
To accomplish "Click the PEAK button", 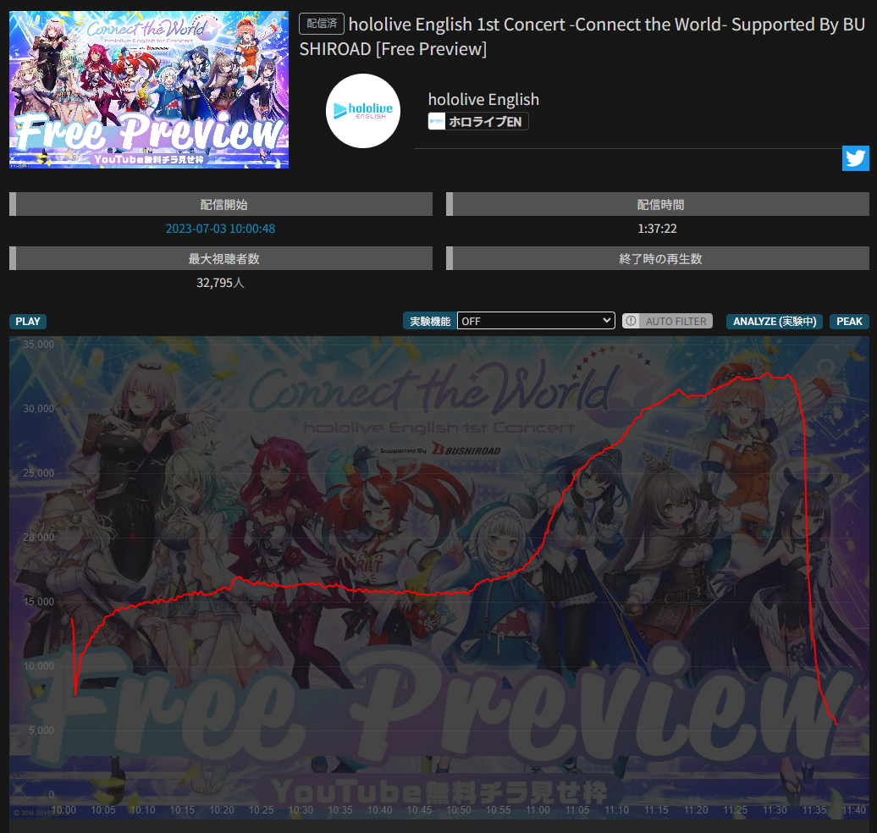I will point(849,322).
